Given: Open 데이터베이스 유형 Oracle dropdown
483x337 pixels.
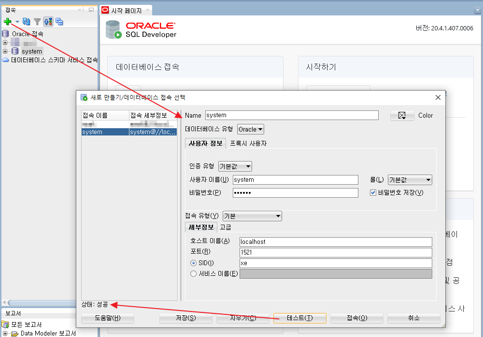Looking at the screenshot, I should click(x=250, y=130).
